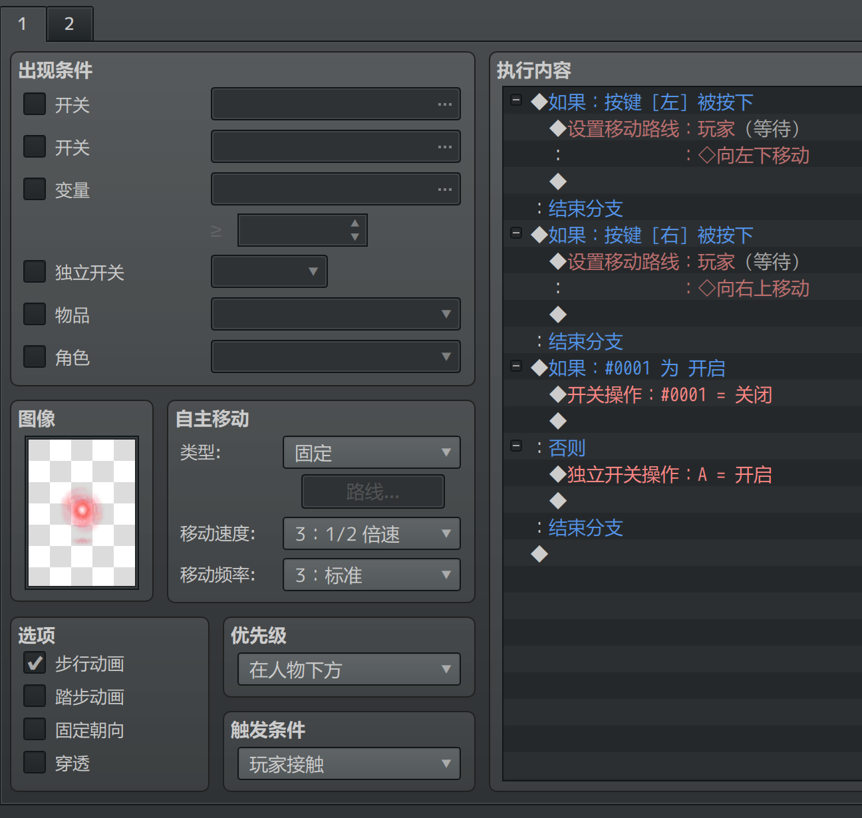Collapse the 否则 branch
862x818 pixels.
pos(516,446)
